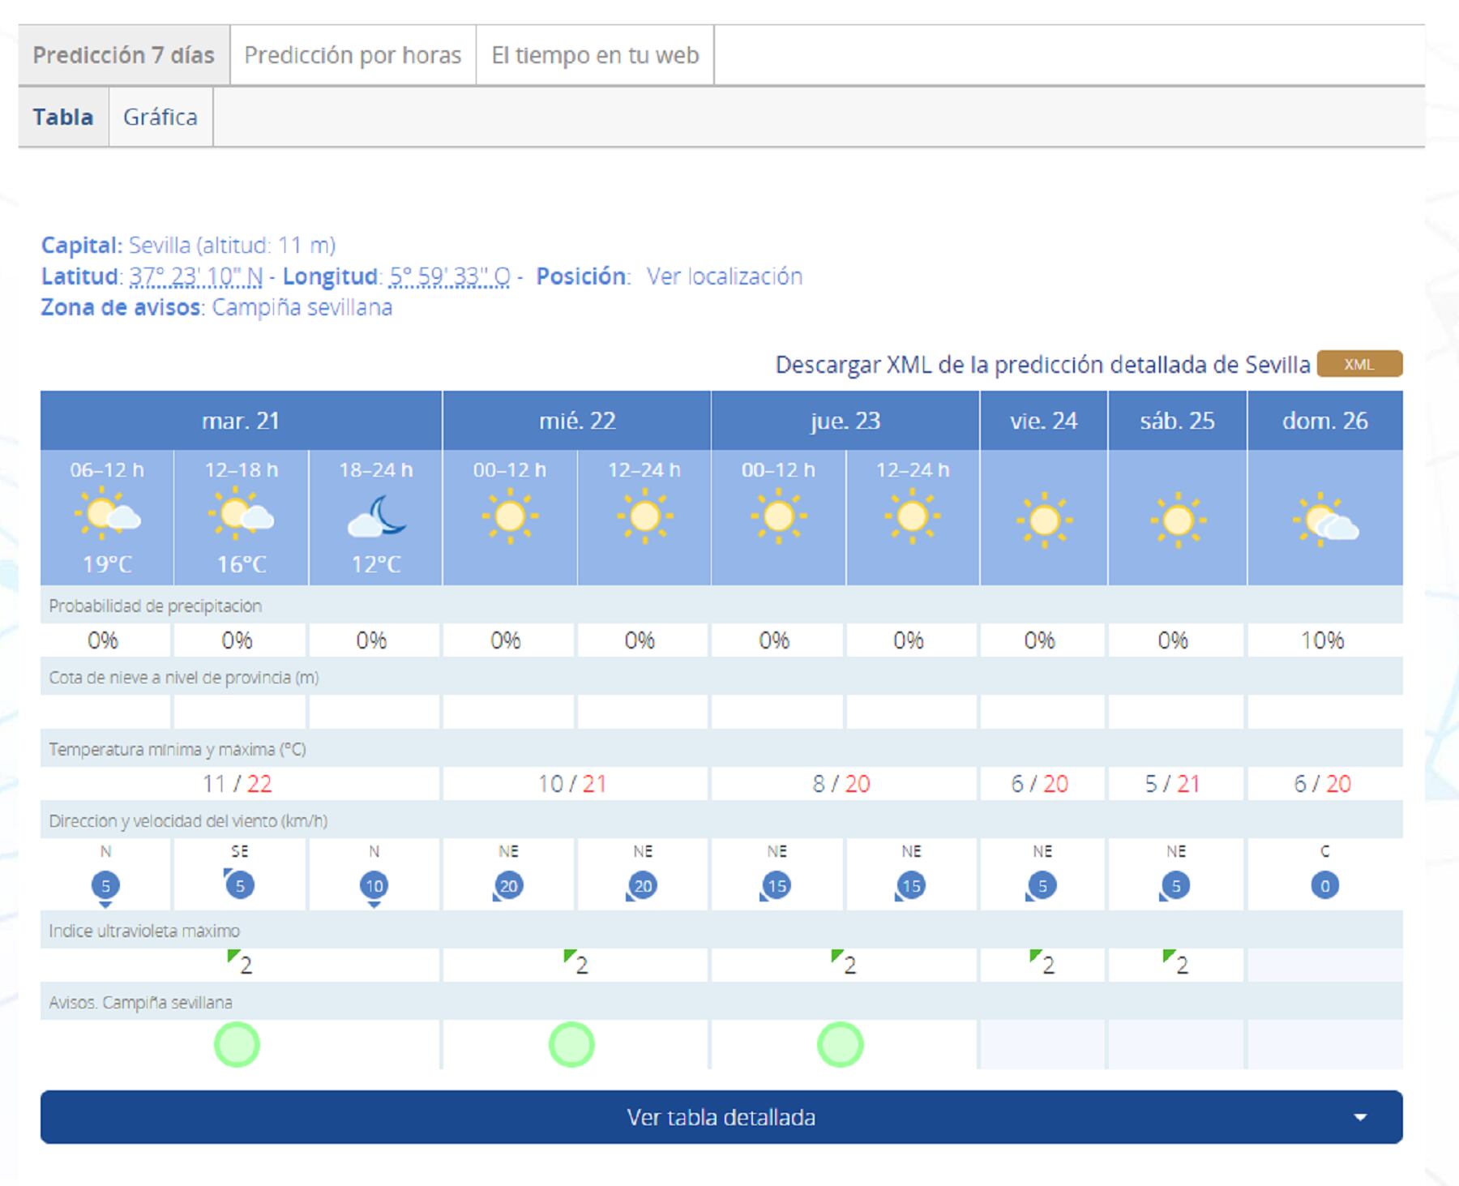The height and width of the screenshot is (1186, 1459).
Task: Click the Campiña sevillana warning zone link
Action: point(302,307)
